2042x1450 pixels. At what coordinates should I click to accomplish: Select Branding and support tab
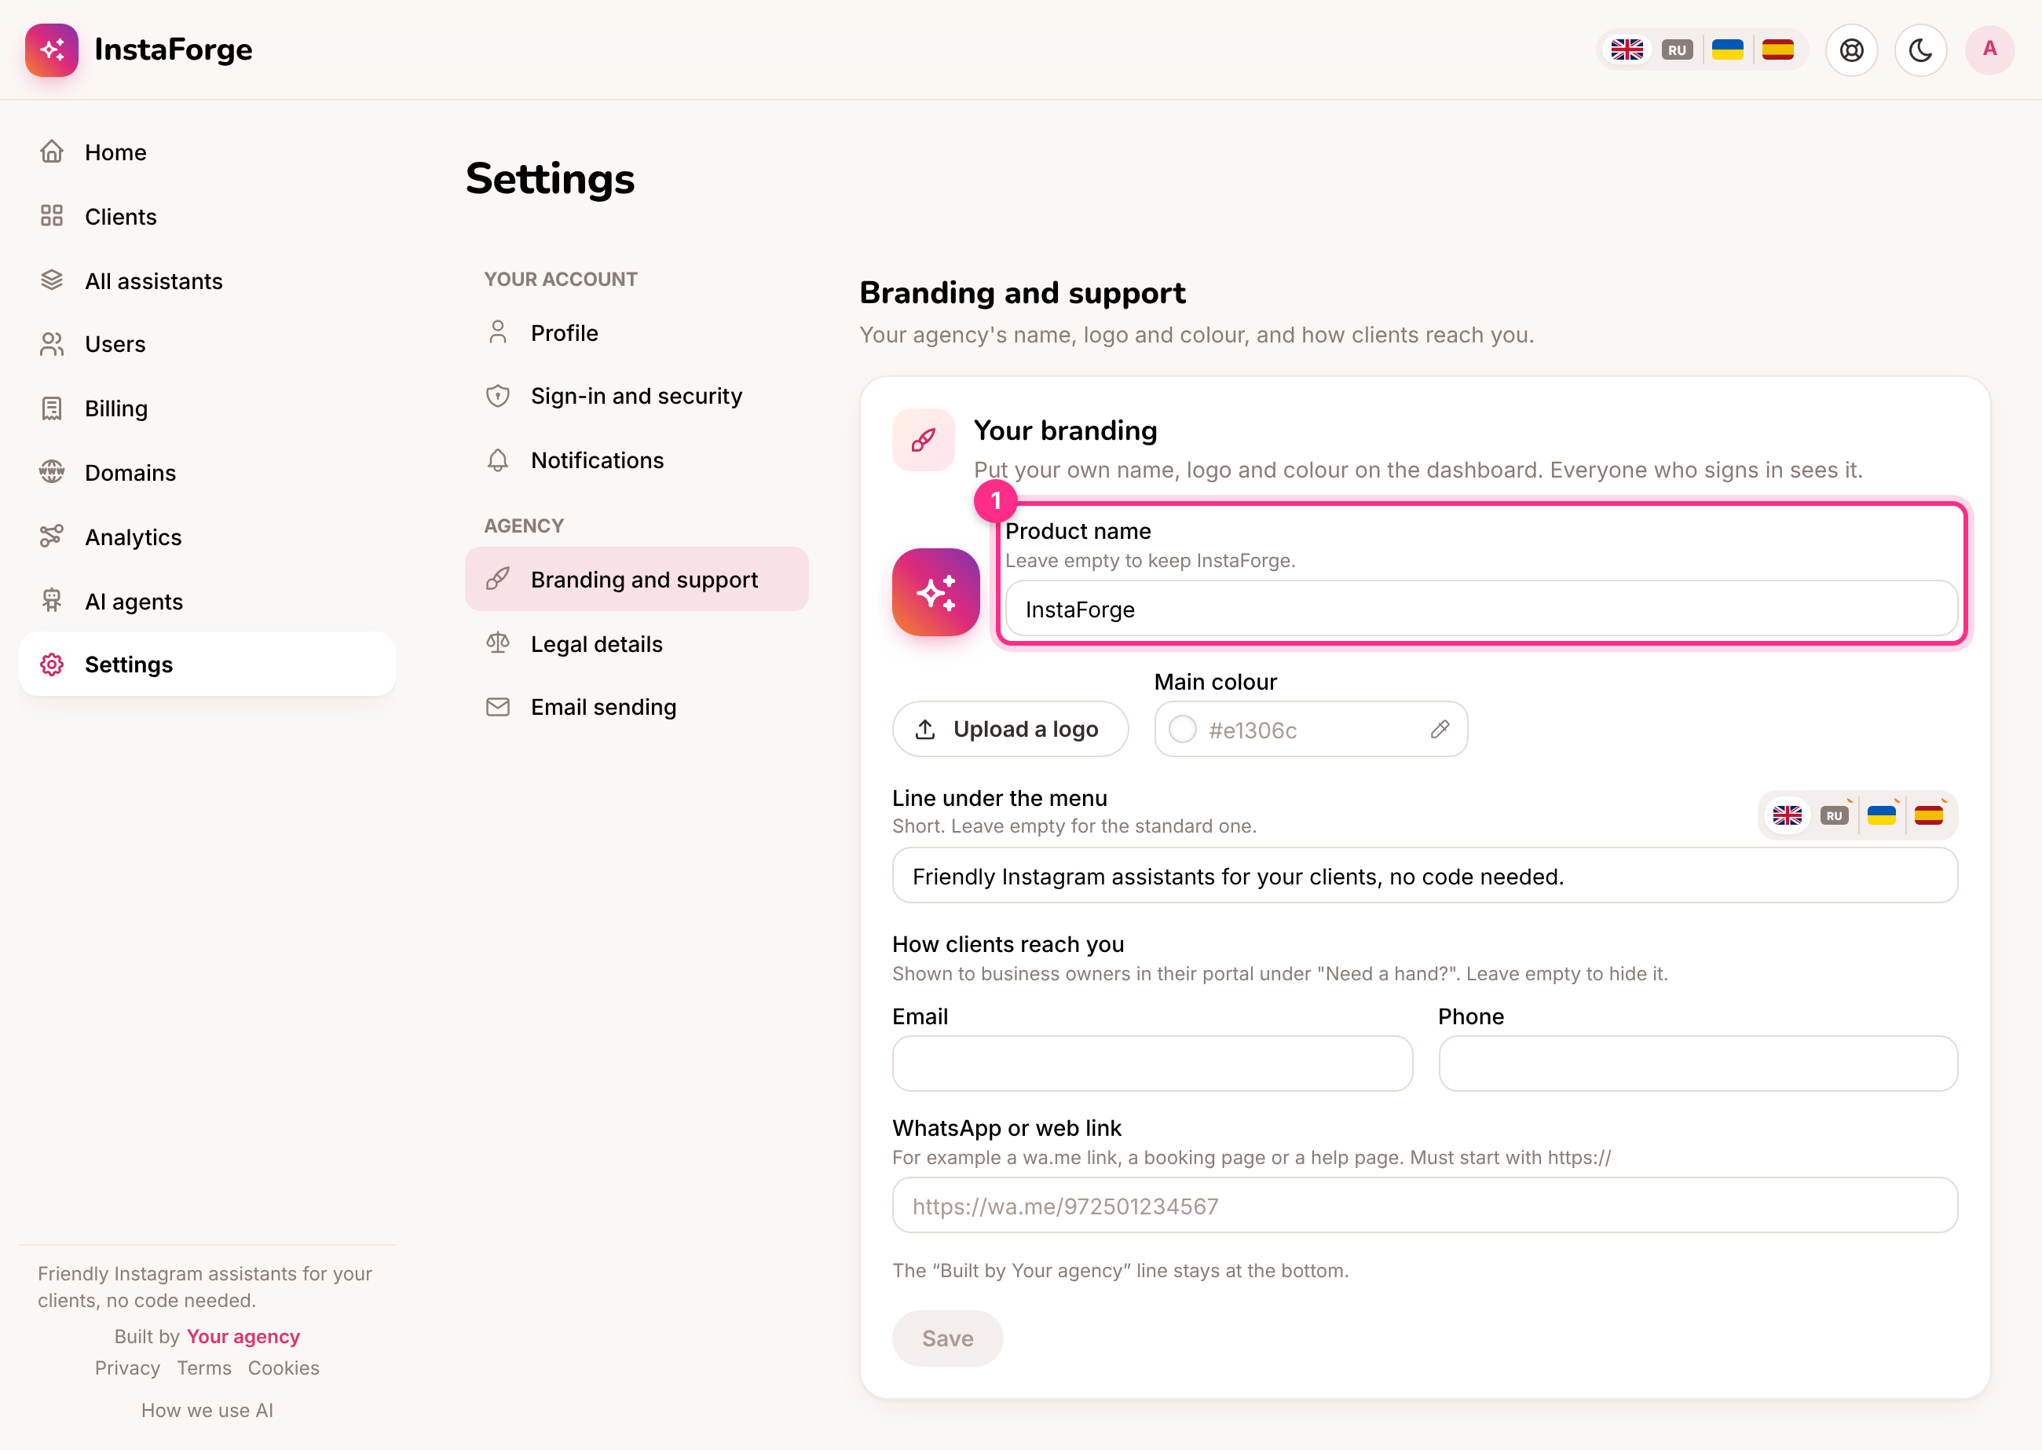[636, 580]
